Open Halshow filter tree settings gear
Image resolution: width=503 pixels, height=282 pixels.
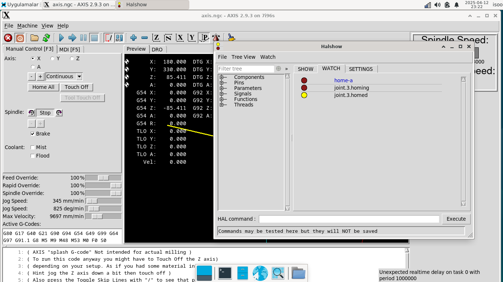point(279,69)
